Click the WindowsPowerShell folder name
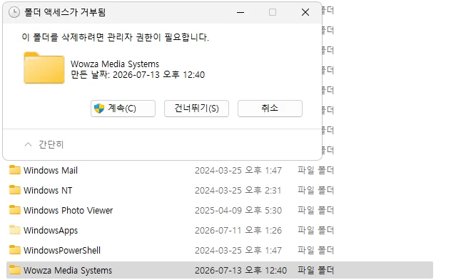Screen dimensions: 456x280 (62, 250)
